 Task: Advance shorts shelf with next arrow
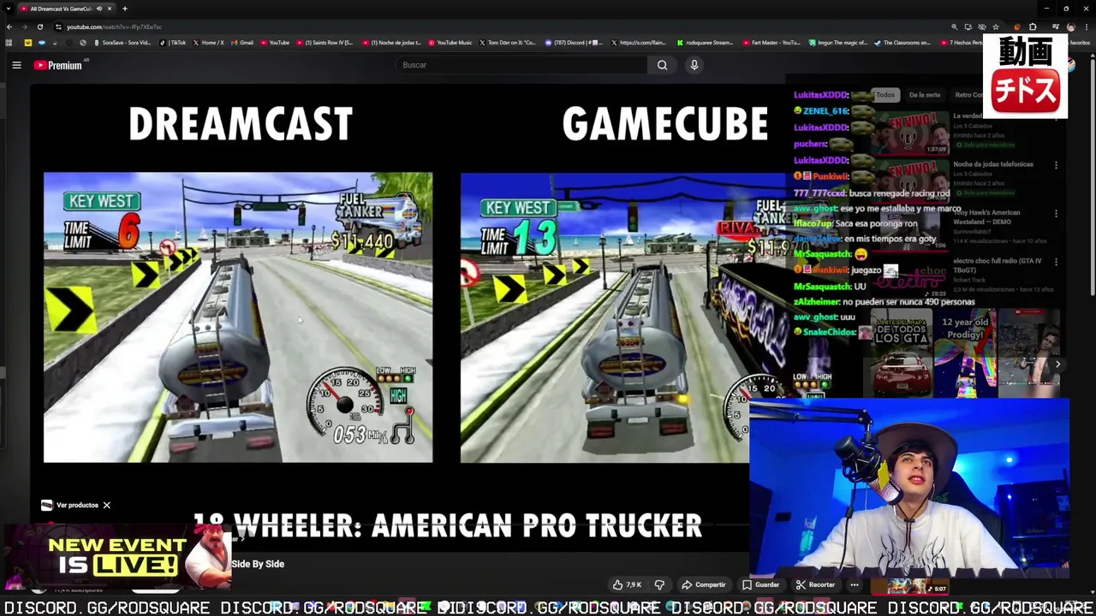1057,364
